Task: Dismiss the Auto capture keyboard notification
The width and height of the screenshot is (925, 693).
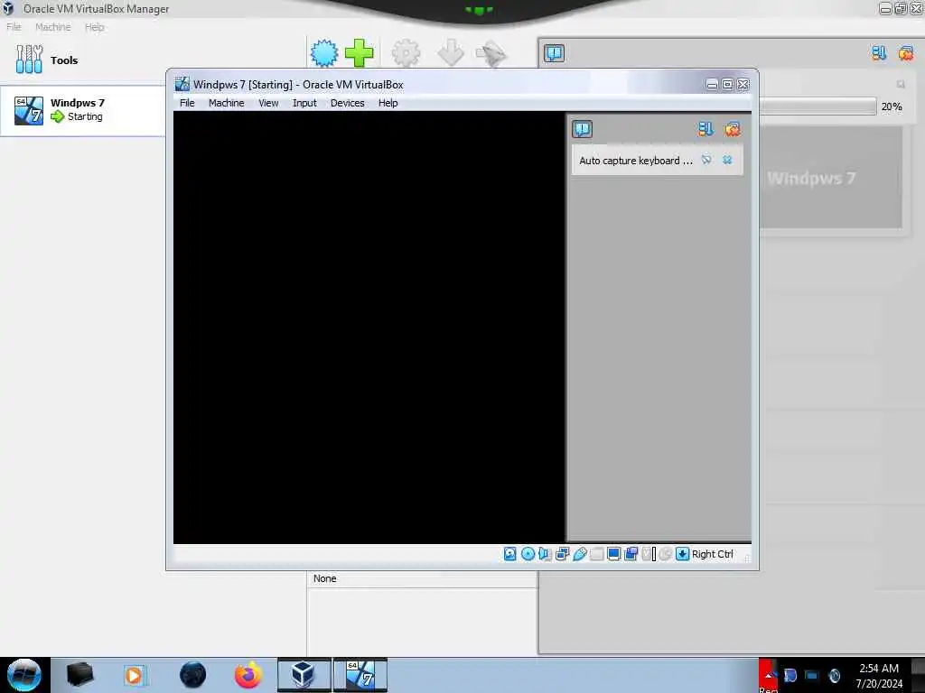Action: (727, 160)
